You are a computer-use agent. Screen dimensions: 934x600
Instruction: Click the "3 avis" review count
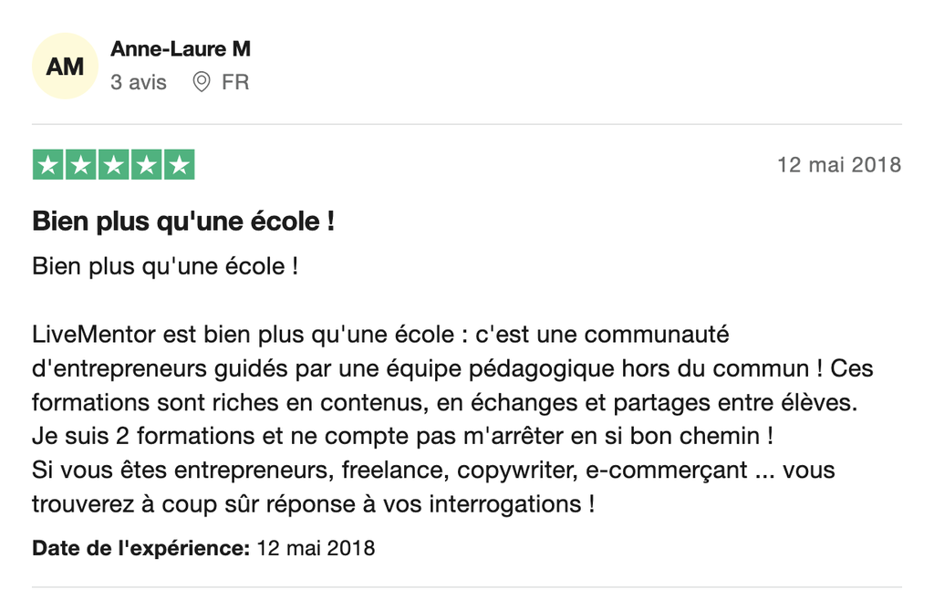coord(139,82)
